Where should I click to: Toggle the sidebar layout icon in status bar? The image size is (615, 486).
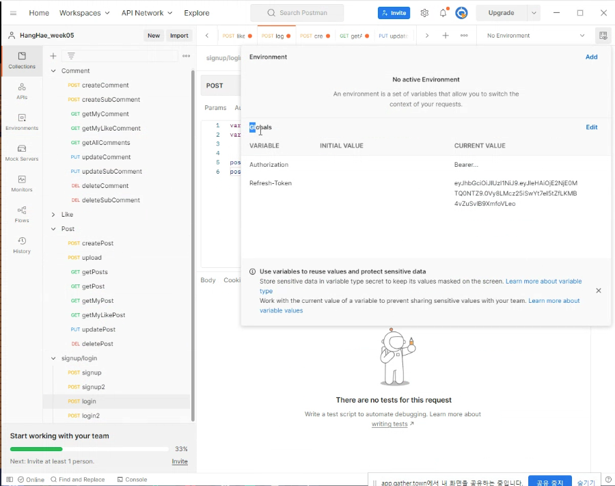[10, 479]
